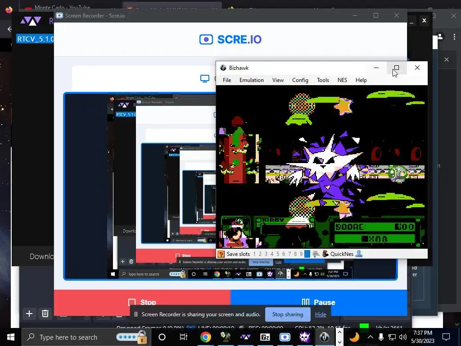Select the RTCV_5.1.0 version entry
This screenshot has width=461, height=346.
click(35, 39)
